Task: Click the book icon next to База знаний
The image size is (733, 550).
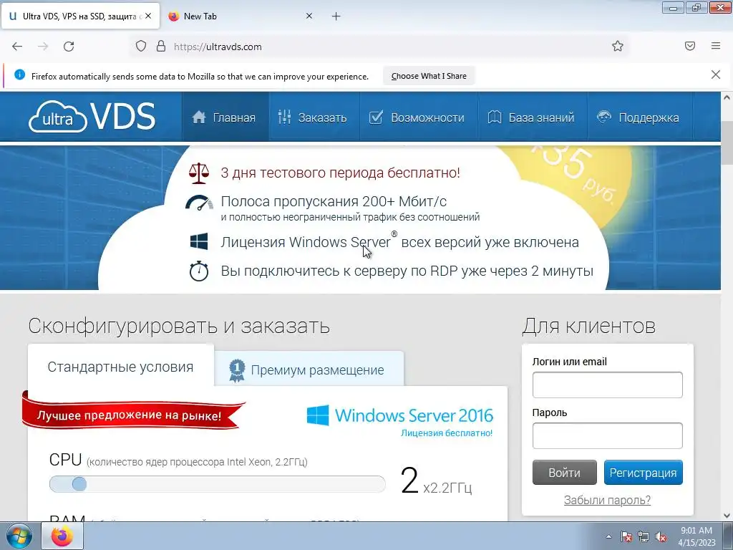Action: pyautogui.click(x=495, y=117)
